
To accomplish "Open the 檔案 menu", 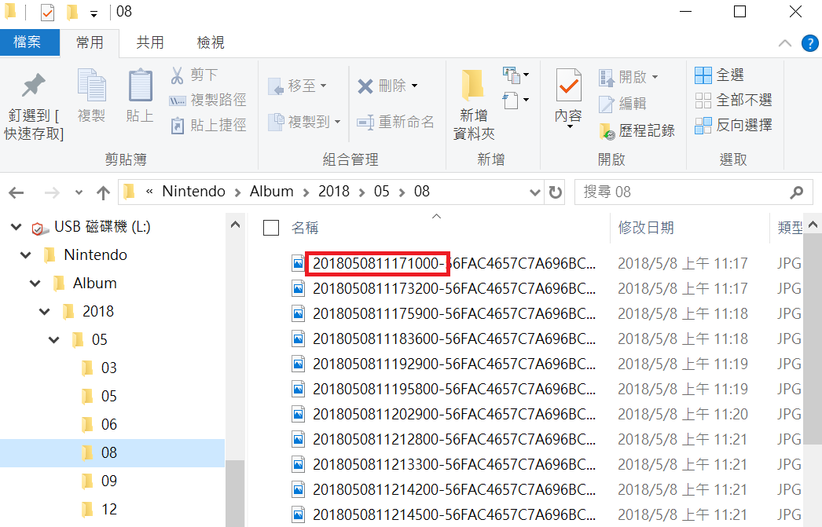I will (30, 43).
